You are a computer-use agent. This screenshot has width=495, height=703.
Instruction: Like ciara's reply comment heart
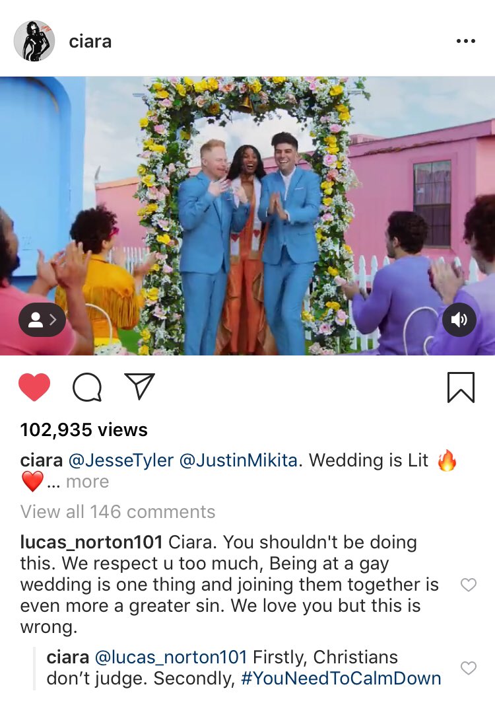click(x=469, y=668)
